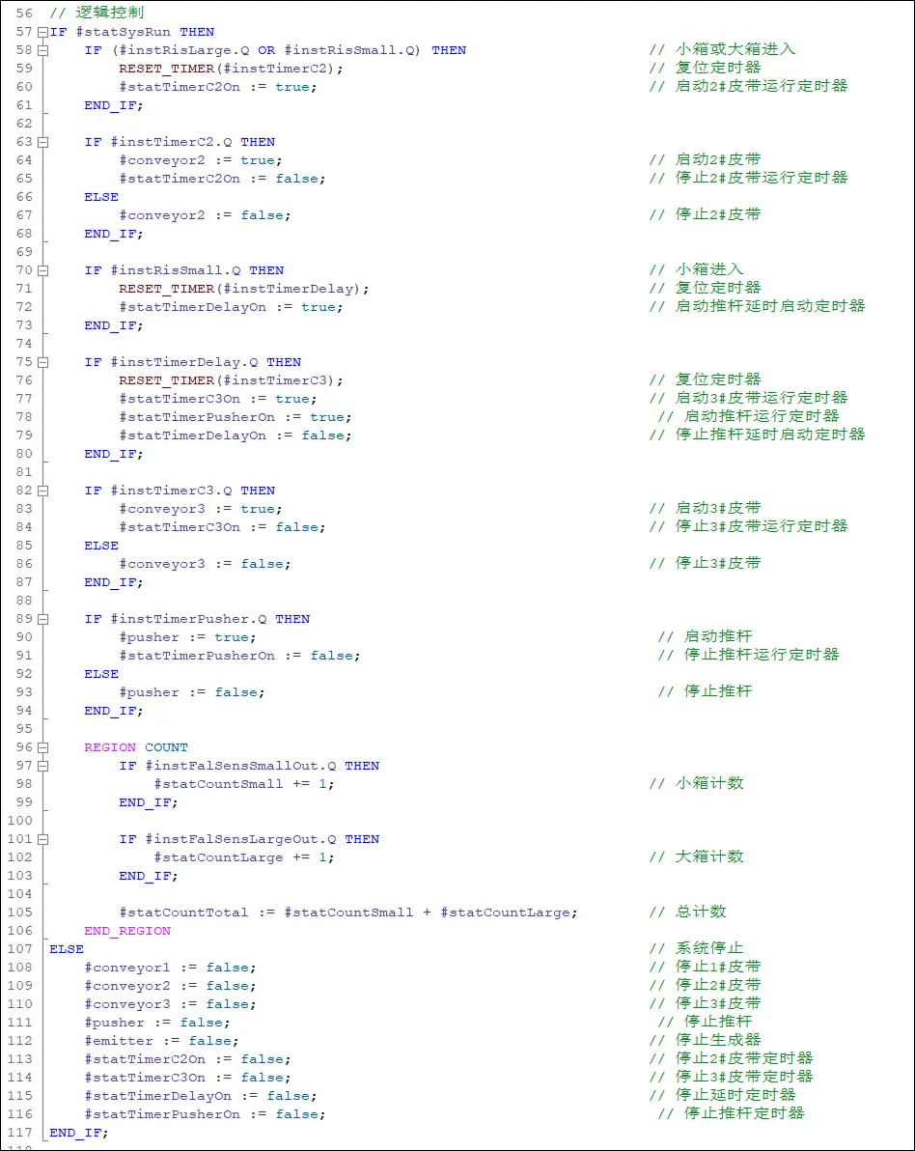Click '#conveyor3 := false;' on line 86
Screen dimensions: 915x1151
pyautogui.click(x=205, y=565)
